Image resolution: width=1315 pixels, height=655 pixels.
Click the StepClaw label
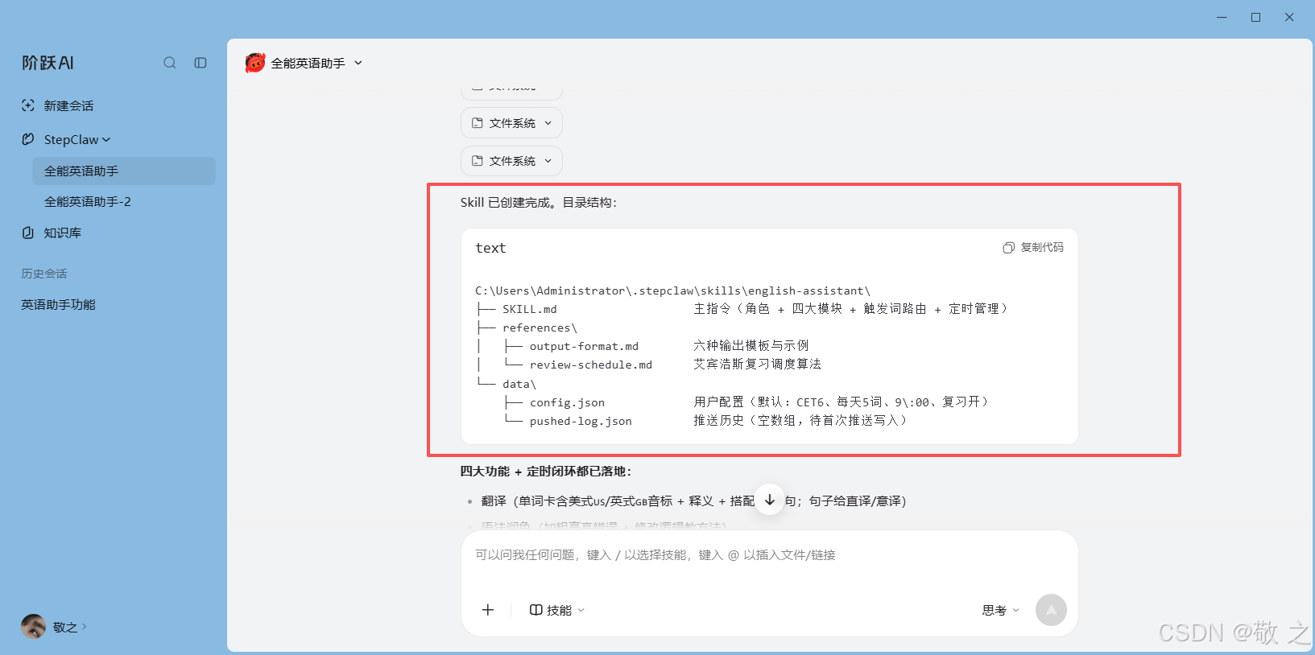pyautogui.click(x=71, y=139)
